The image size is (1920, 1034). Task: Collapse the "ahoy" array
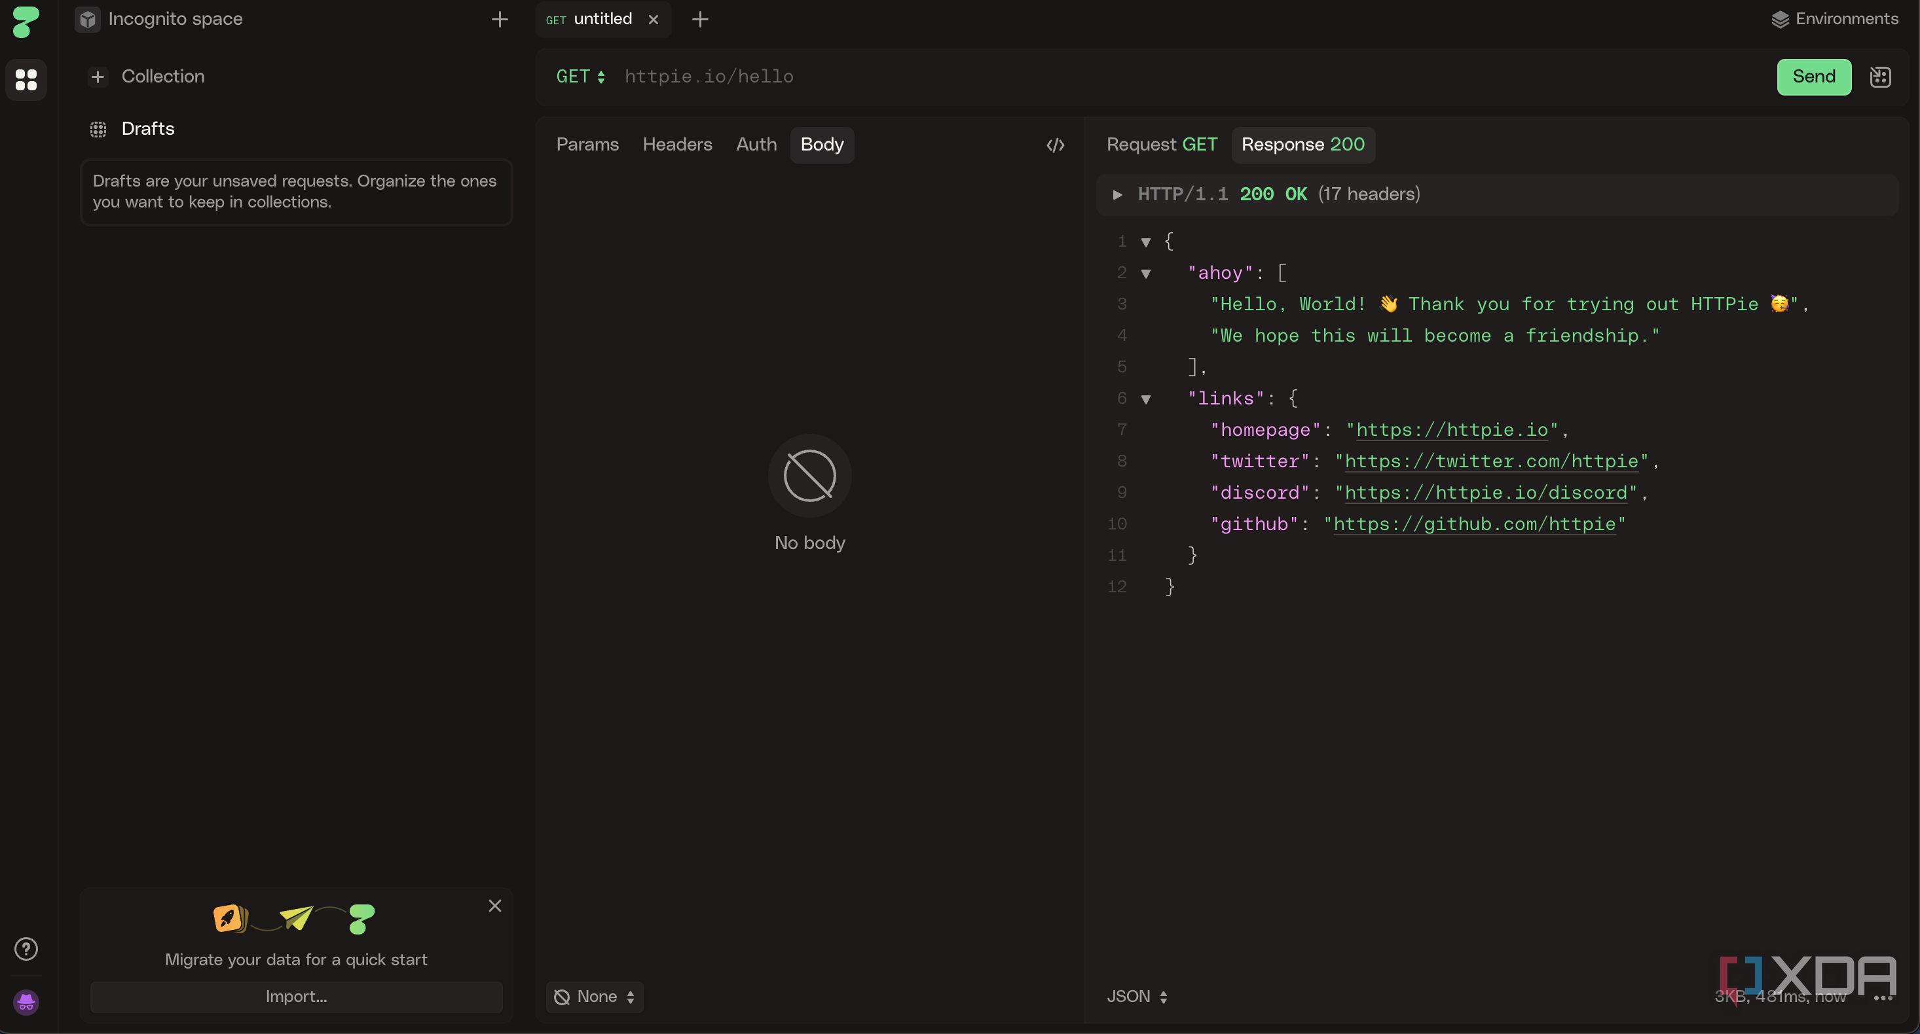pos(1147,274)
